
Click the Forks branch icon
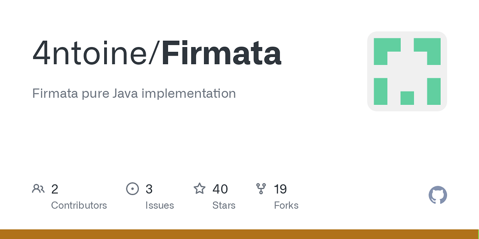[261, 189]
